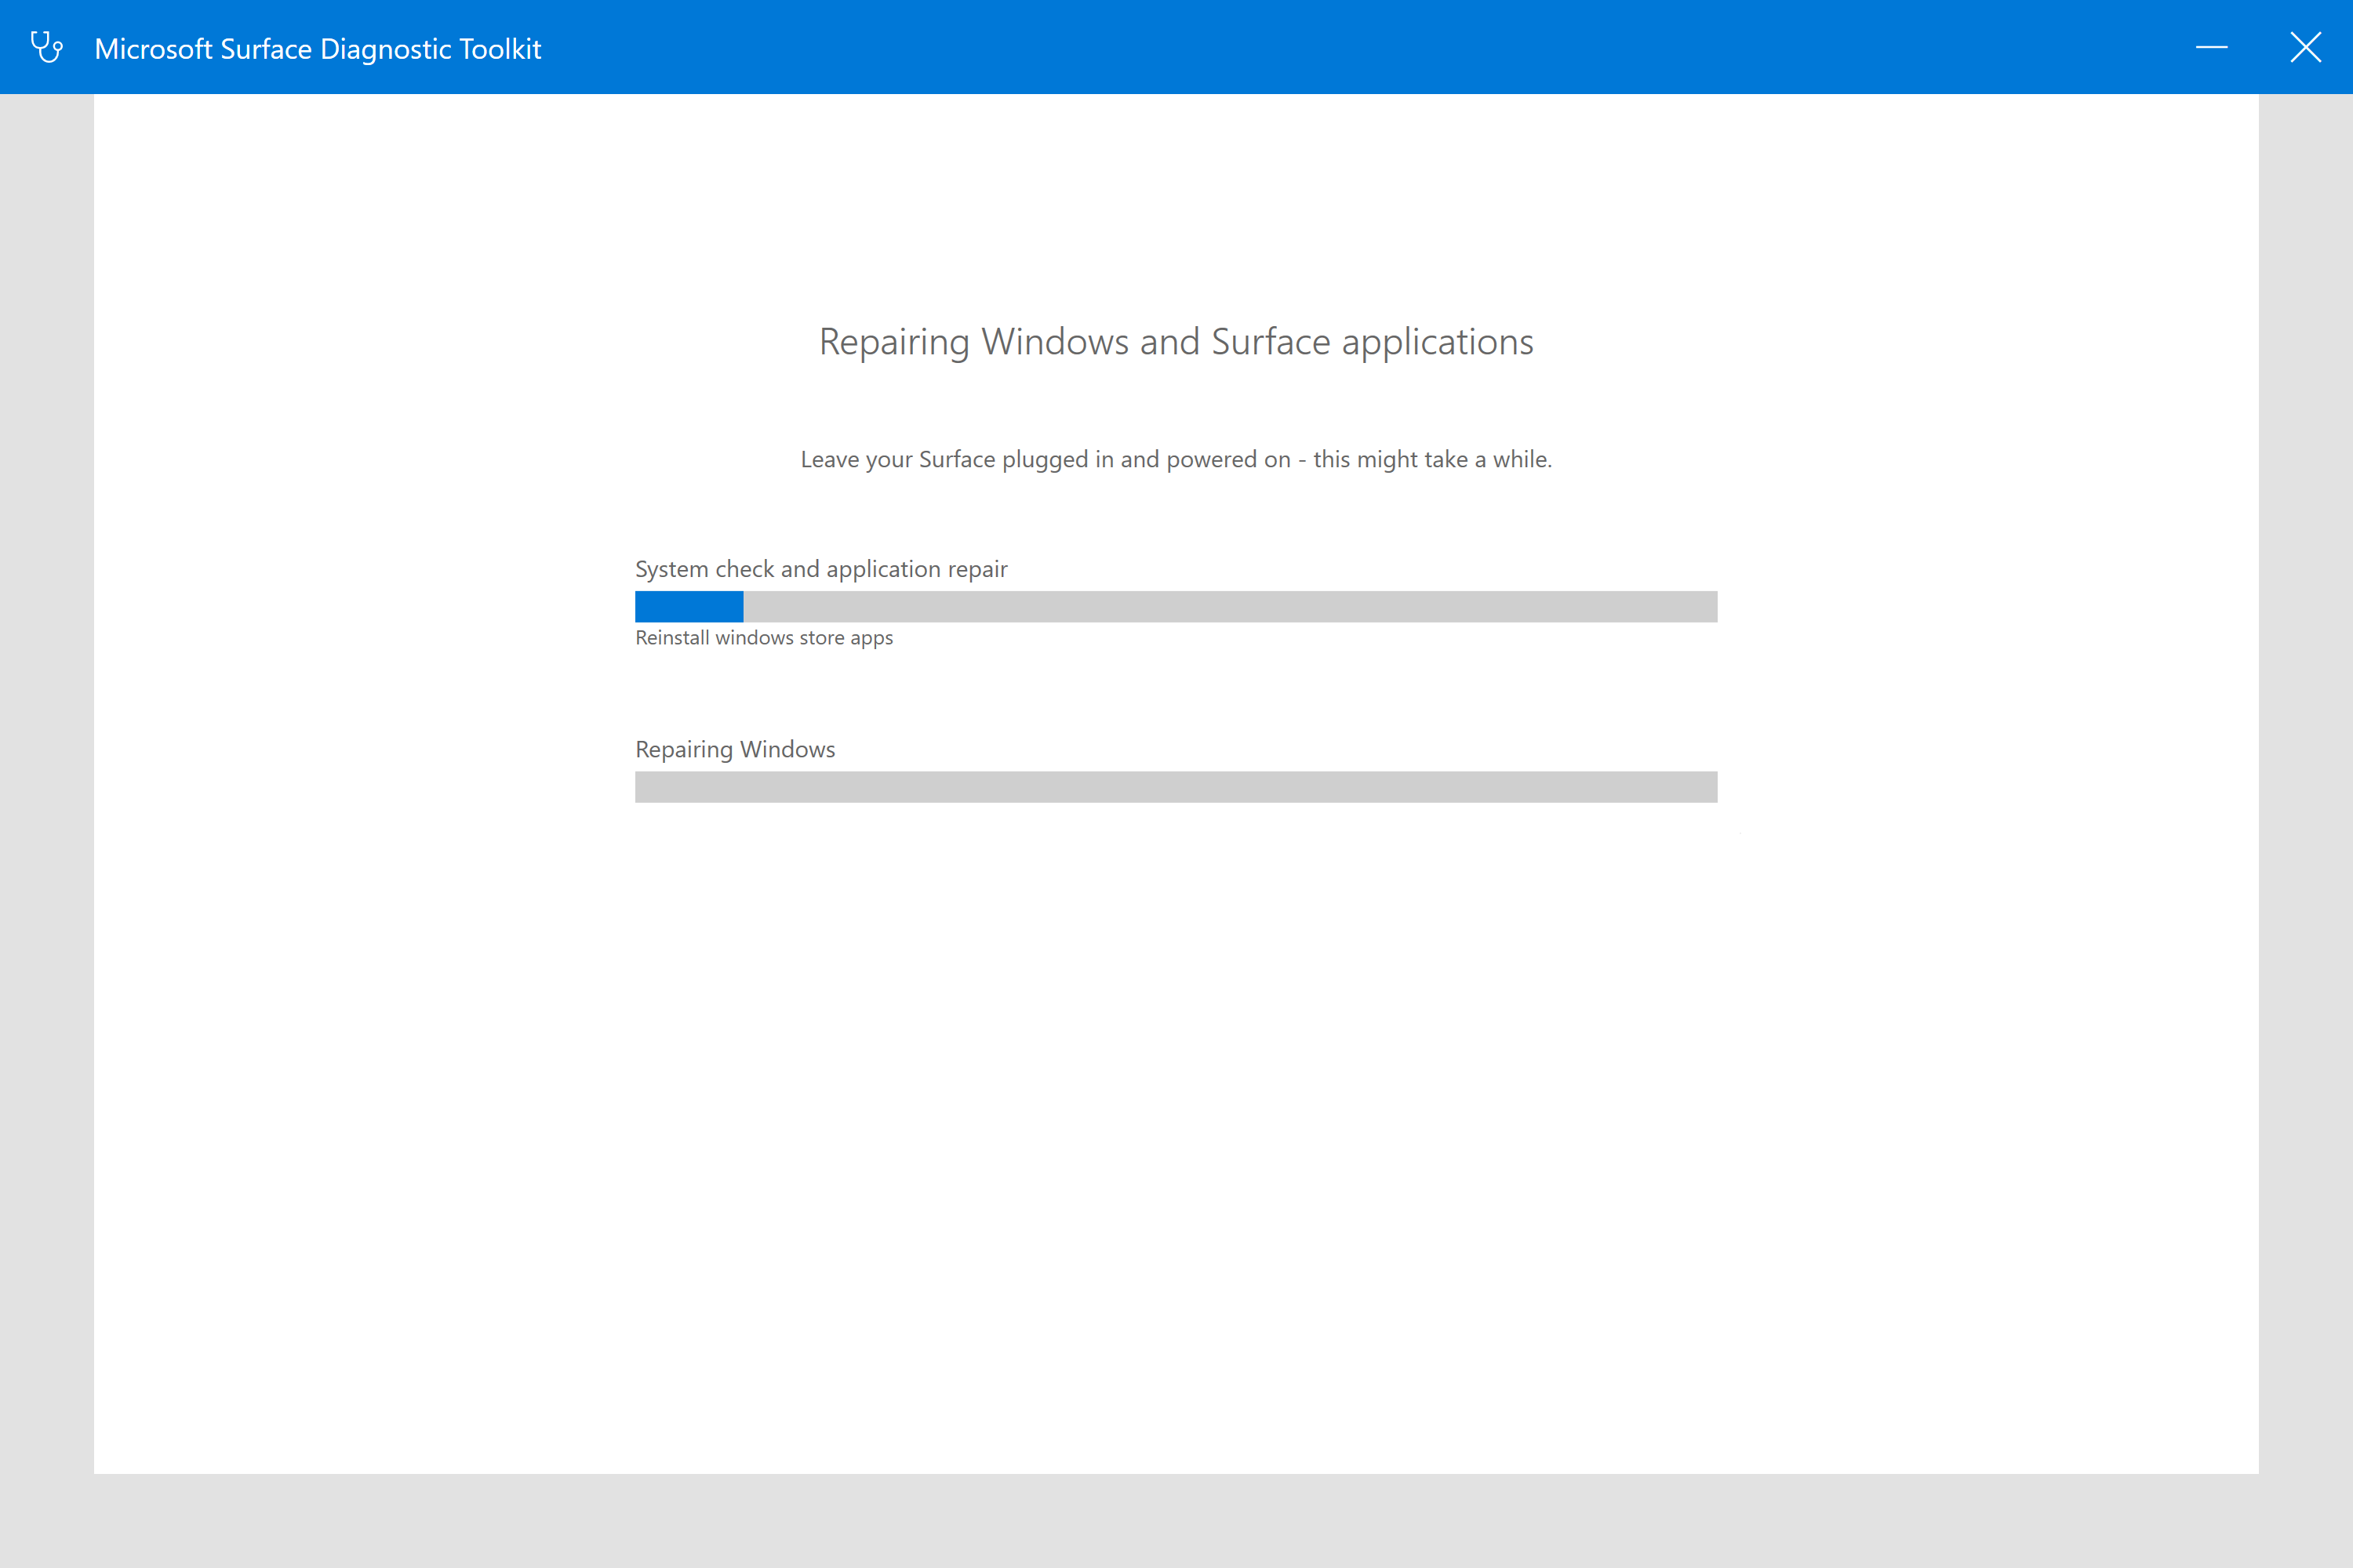Click the empty gray Repairing Windows bar
This screenshot has height=1568, width=2353.
point(1176,787)
